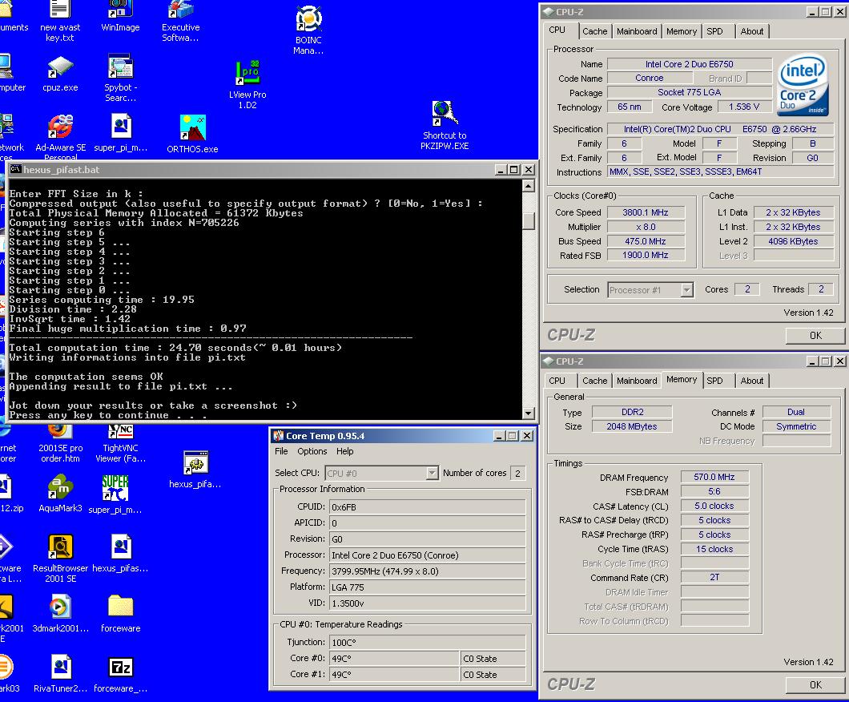The width and height of the screenshot is (849, 702).
Task: Open Options menu in Core Temp
Action: coord(312,451)
